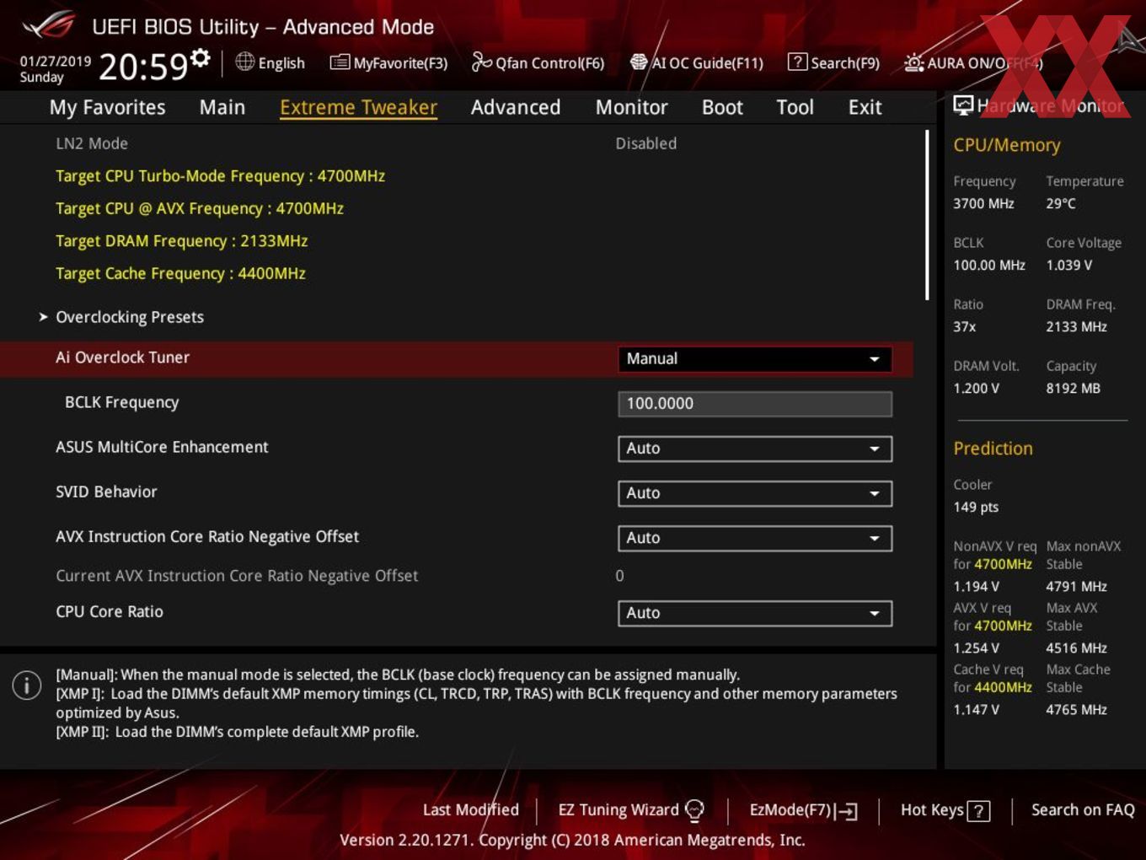Click Target DRAM Frequency : 2133MHz text
The width and height of the screenshot is (1146, 860).
tap(182, 241)
